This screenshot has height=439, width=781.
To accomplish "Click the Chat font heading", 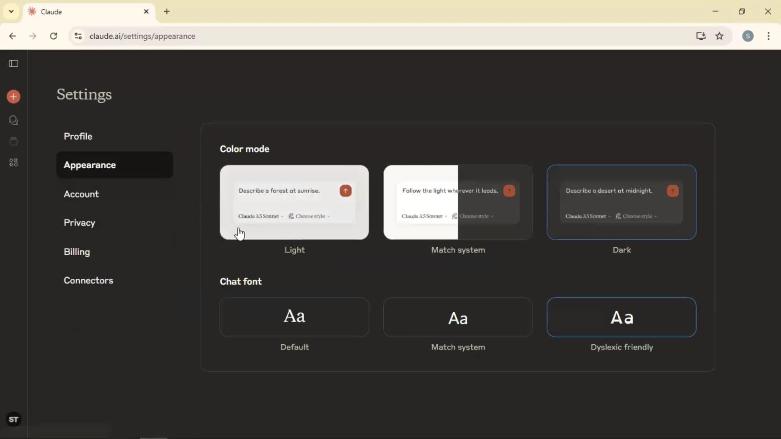I will tap(241, 281).
